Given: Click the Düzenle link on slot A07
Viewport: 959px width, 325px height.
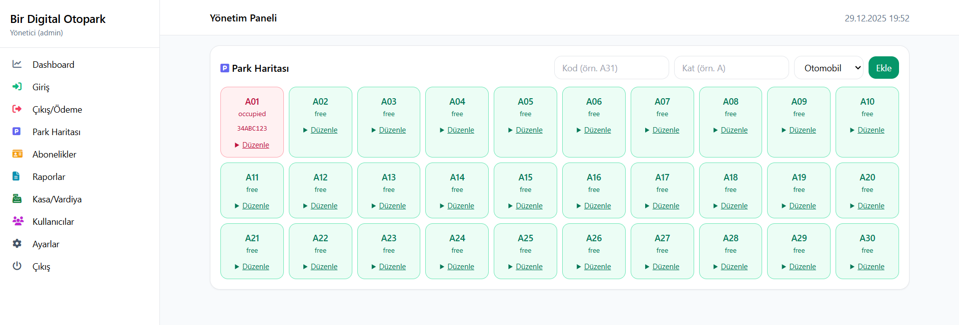Looking at the screenshot, I should tap(666, 130).
